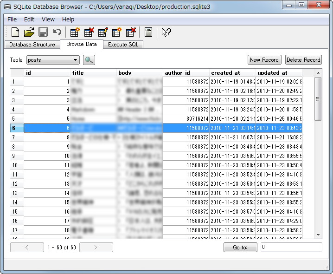The image size is (333, 274).
Task: Click the Create Table toolbar icon
Action: click(x=75, y=32)
